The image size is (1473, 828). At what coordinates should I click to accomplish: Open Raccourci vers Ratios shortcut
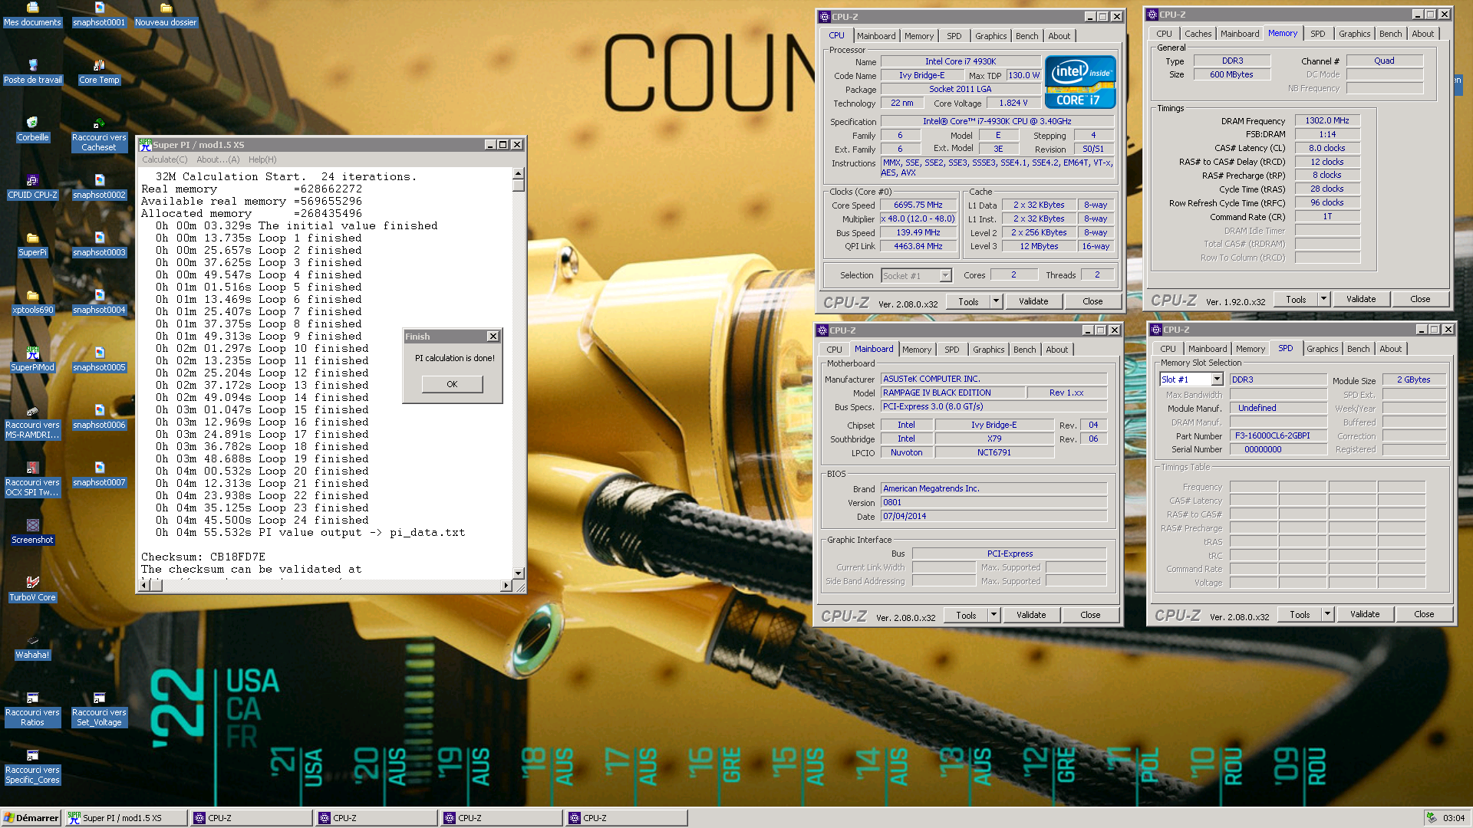pyautogui.click(x=32, y=709)
